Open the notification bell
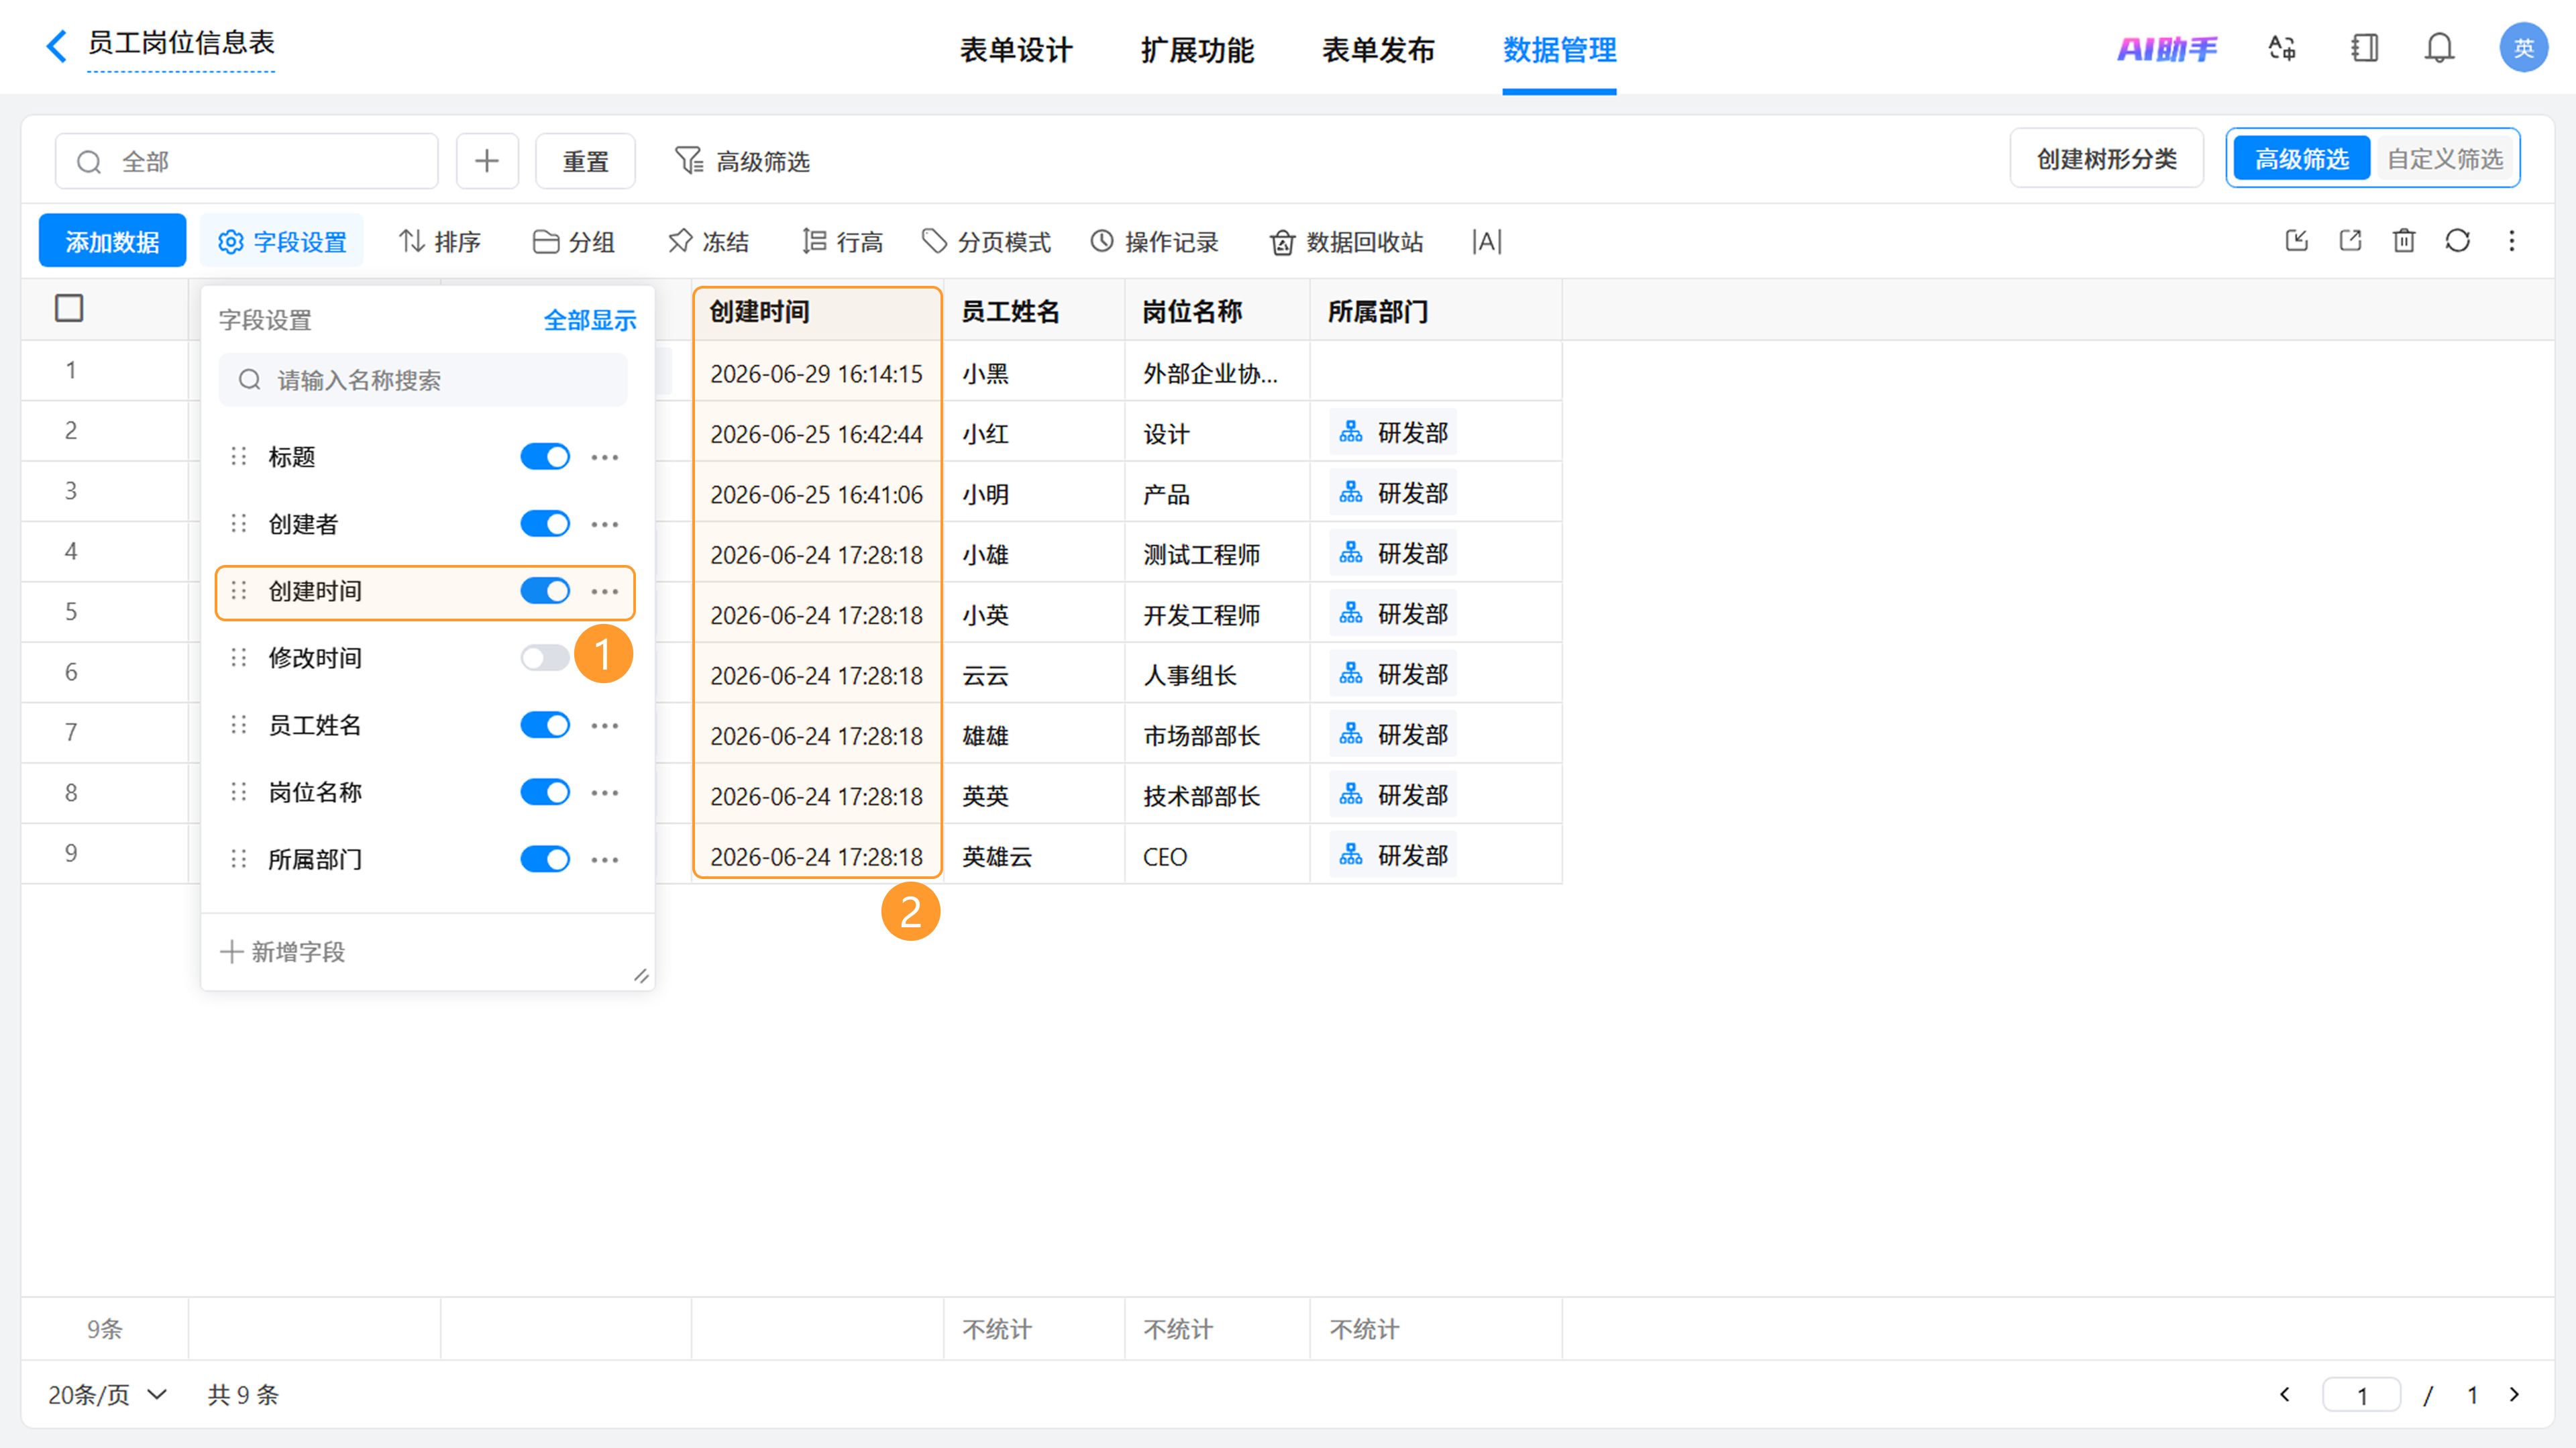This screenshot has height=1448, width=2576. (x=2439, y=48)
